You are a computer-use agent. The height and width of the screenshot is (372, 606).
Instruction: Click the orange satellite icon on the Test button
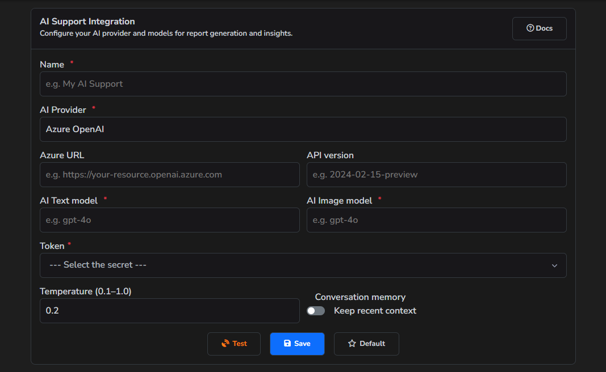point(225,344)
